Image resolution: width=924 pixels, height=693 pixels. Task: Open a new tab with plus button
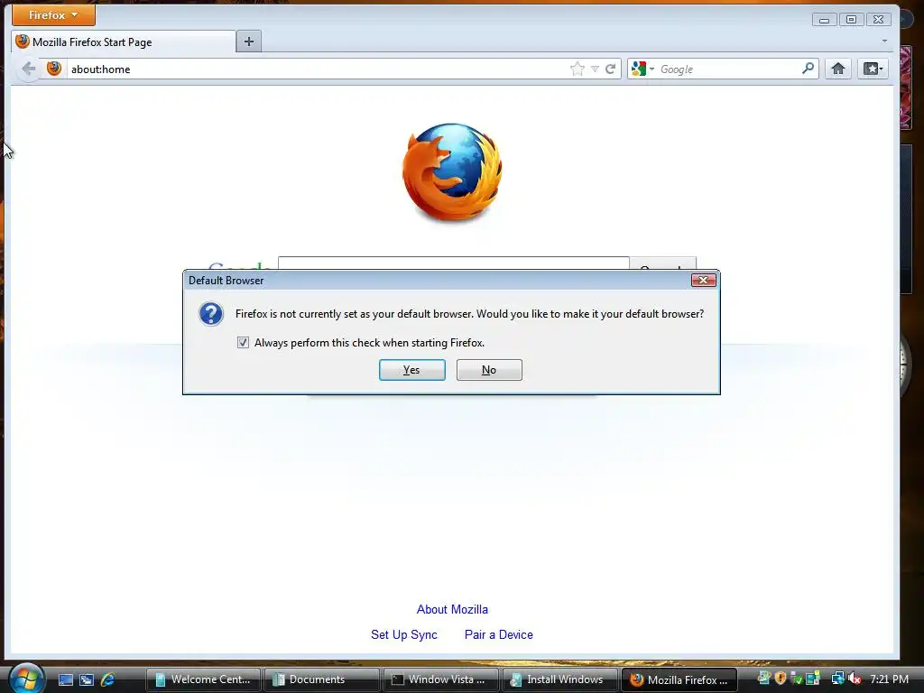[x=249, y=42]
